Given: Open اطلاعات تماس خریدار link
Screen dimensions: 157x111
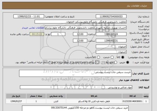Looking at the screenshot, I should [33, 28].
